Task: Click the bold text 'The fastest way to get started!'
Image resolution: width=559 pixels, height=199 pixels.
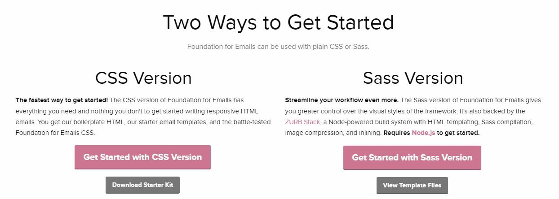Action: pos(62,100)
